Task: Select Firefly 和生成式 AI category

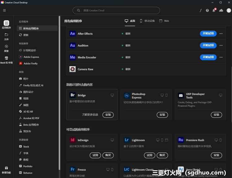Action: click(x=31, y=85)
